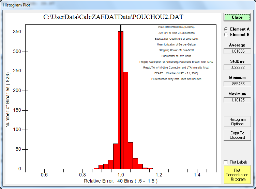Click the Average value field
The image size is (256, 189).
(237, 51)
